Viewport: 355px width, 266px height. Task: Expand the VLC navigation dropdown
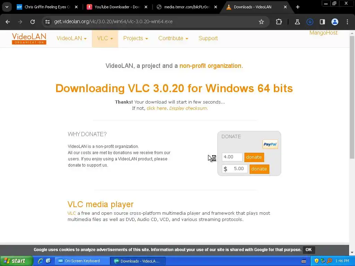click(105, 38)
